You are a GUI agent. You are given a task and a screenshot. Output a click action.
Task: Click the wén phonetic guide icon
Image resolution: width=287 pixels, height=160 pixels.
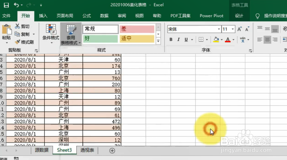tap(243, 40)
